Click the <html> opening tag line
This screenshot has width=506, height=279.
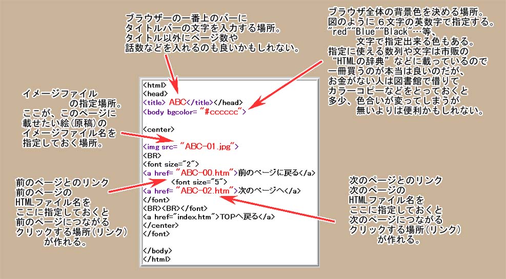click(x=155, y=85)
